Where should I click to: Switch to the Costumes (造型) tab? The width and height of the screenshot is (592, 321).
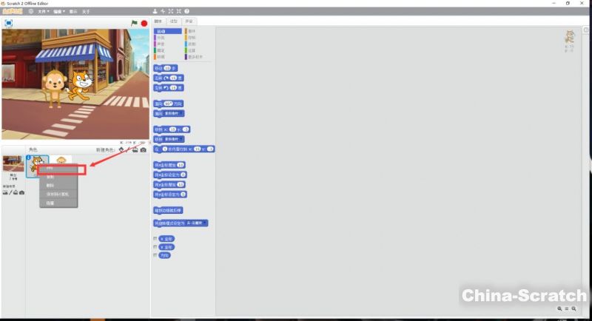(174, 22)
